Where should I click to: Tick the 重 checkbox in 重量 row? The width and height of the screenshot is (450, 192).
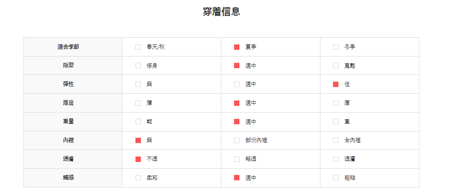pos(336,122)
